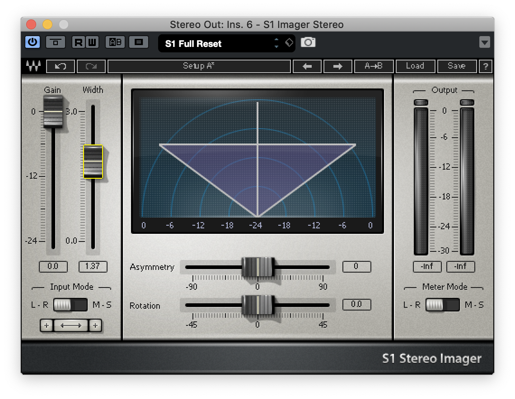Click the diamond preset browser icon
This screenshot has width=515, height=399.
(x=289, y=43)
